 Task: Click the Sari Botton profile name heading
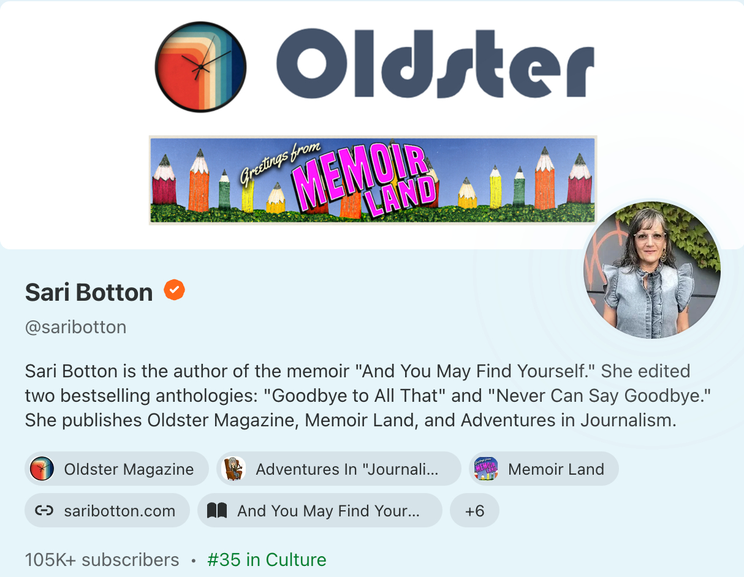pyautogui.click(x=89, y=292)
